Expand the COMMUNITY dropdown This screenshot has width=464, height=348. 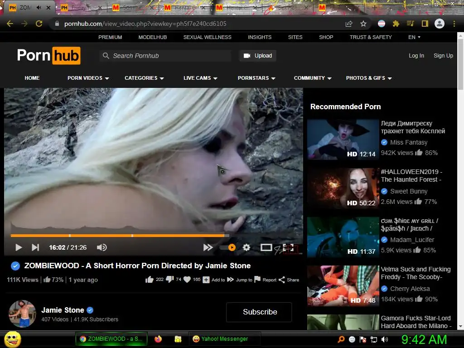[x=313, y=78]
